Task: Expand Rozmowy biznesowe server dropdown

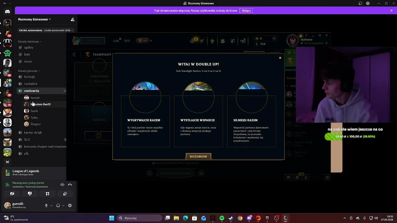Action: click(x=34, y=19)
